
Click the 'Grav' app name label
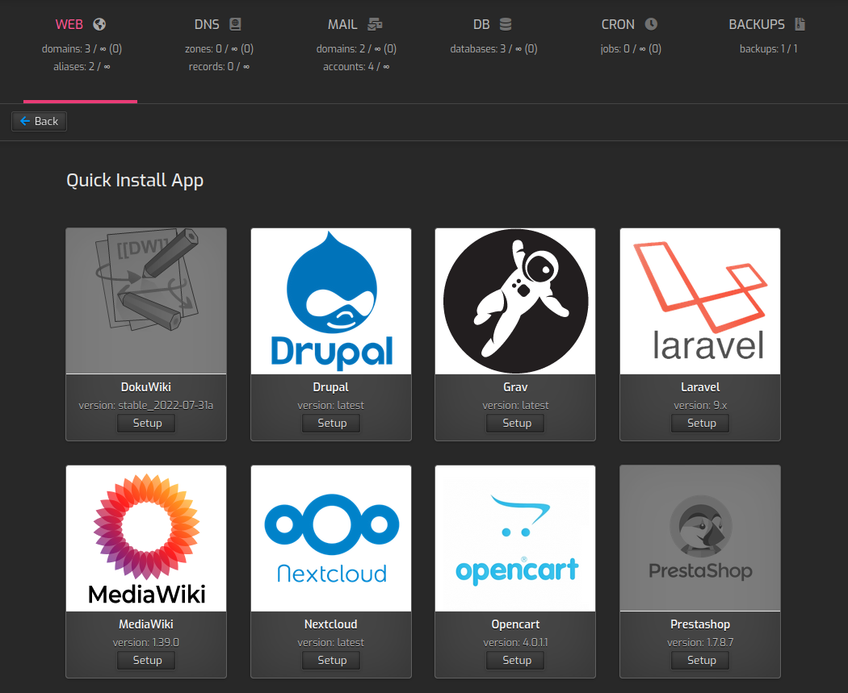515,386
